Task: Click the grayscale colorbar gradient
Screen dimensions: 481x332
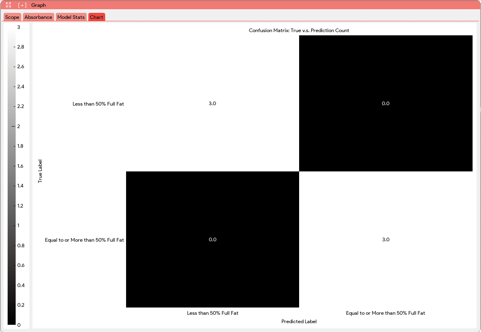Action: 12,175
